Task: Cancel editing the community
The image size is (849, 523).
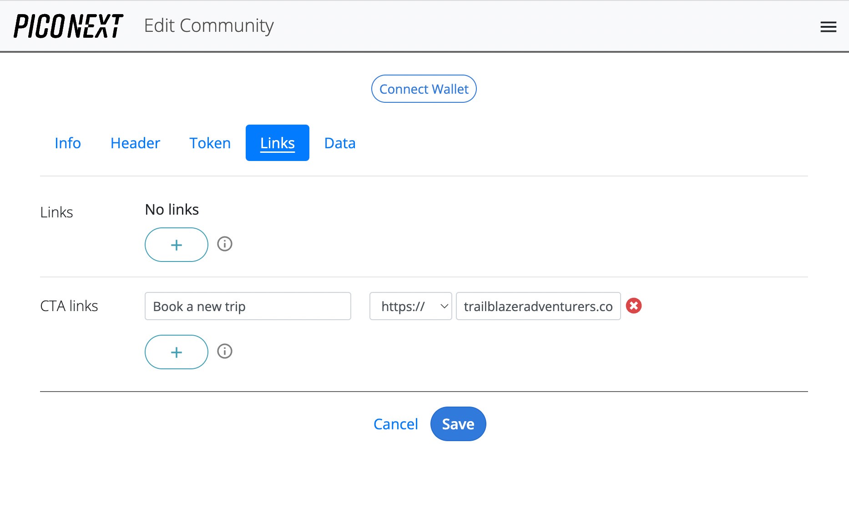Action: pos(395,423)
